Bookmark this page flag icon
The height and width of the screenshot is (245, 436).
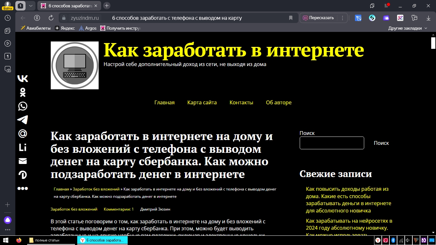(x=291, y=18)
